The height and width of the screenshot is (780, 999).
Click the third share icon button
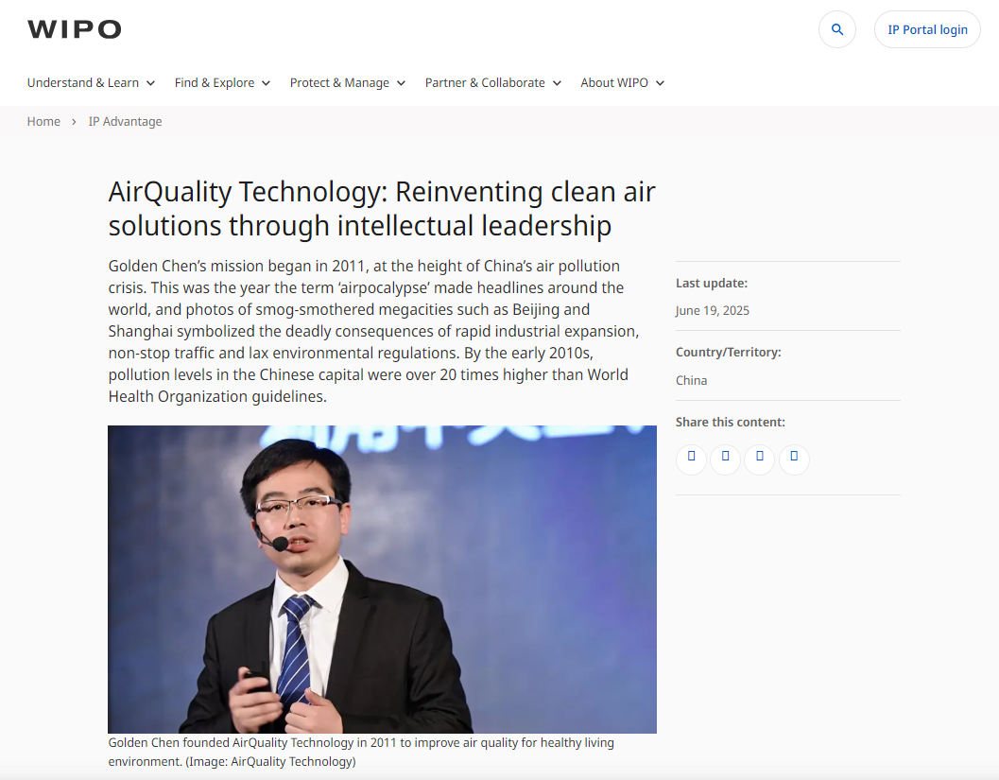click(760, 459)
